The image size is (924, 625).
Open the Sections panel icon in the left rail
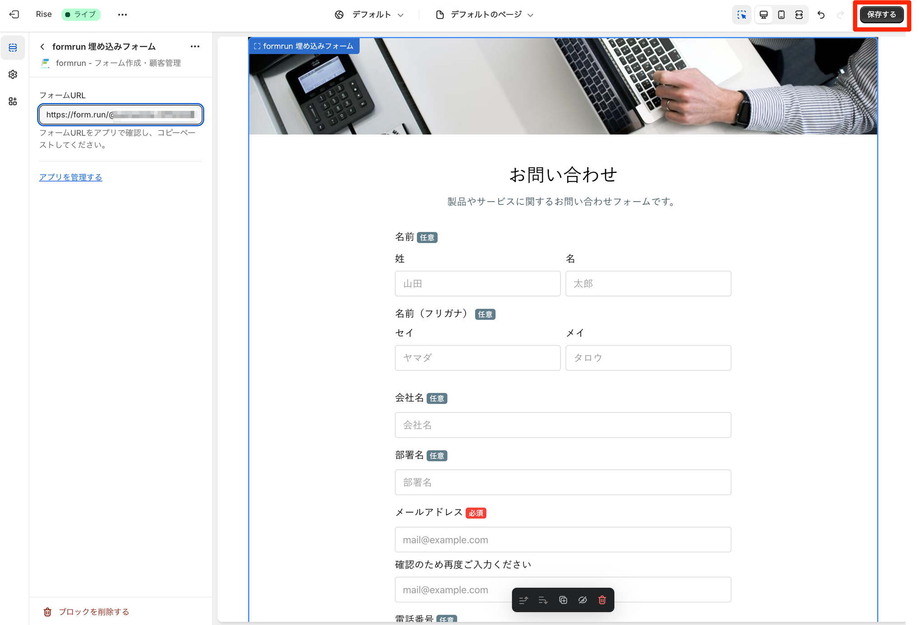pos(13,48)
